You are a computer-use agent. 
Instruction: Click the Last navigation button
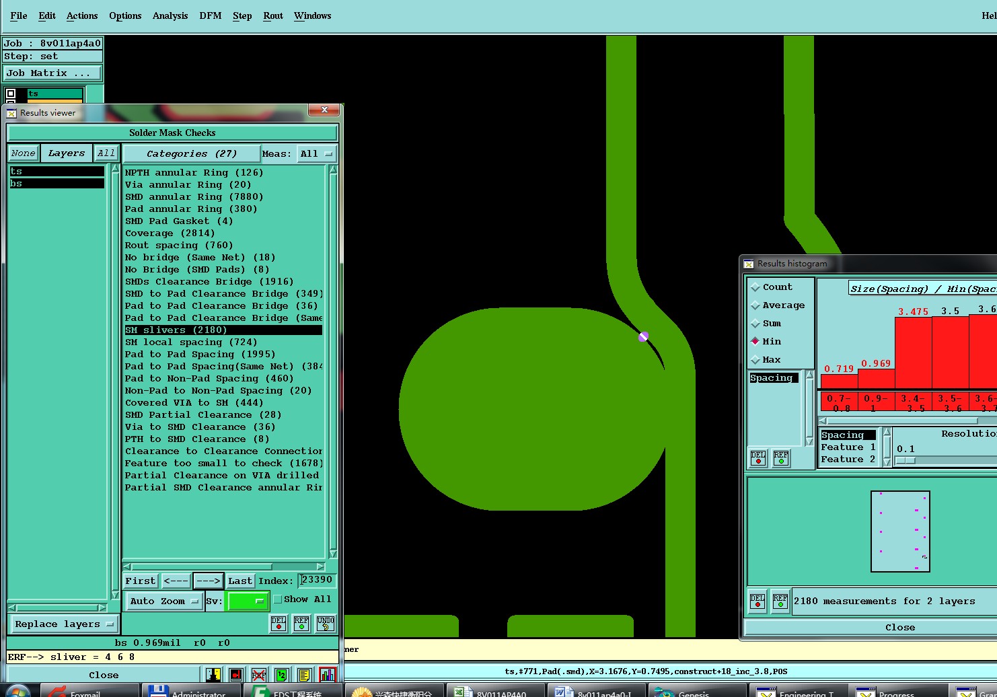pyautogui.click(x=239, y=581)
